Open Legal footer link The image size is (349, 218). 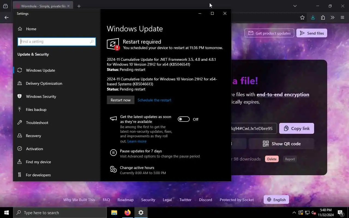point(167,200)
